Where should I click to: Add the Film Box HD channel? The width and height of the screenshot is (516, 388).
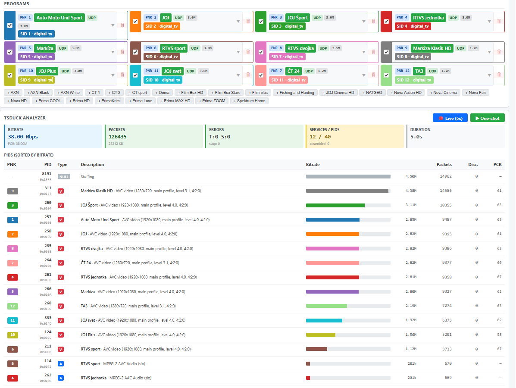coord(191,93)
